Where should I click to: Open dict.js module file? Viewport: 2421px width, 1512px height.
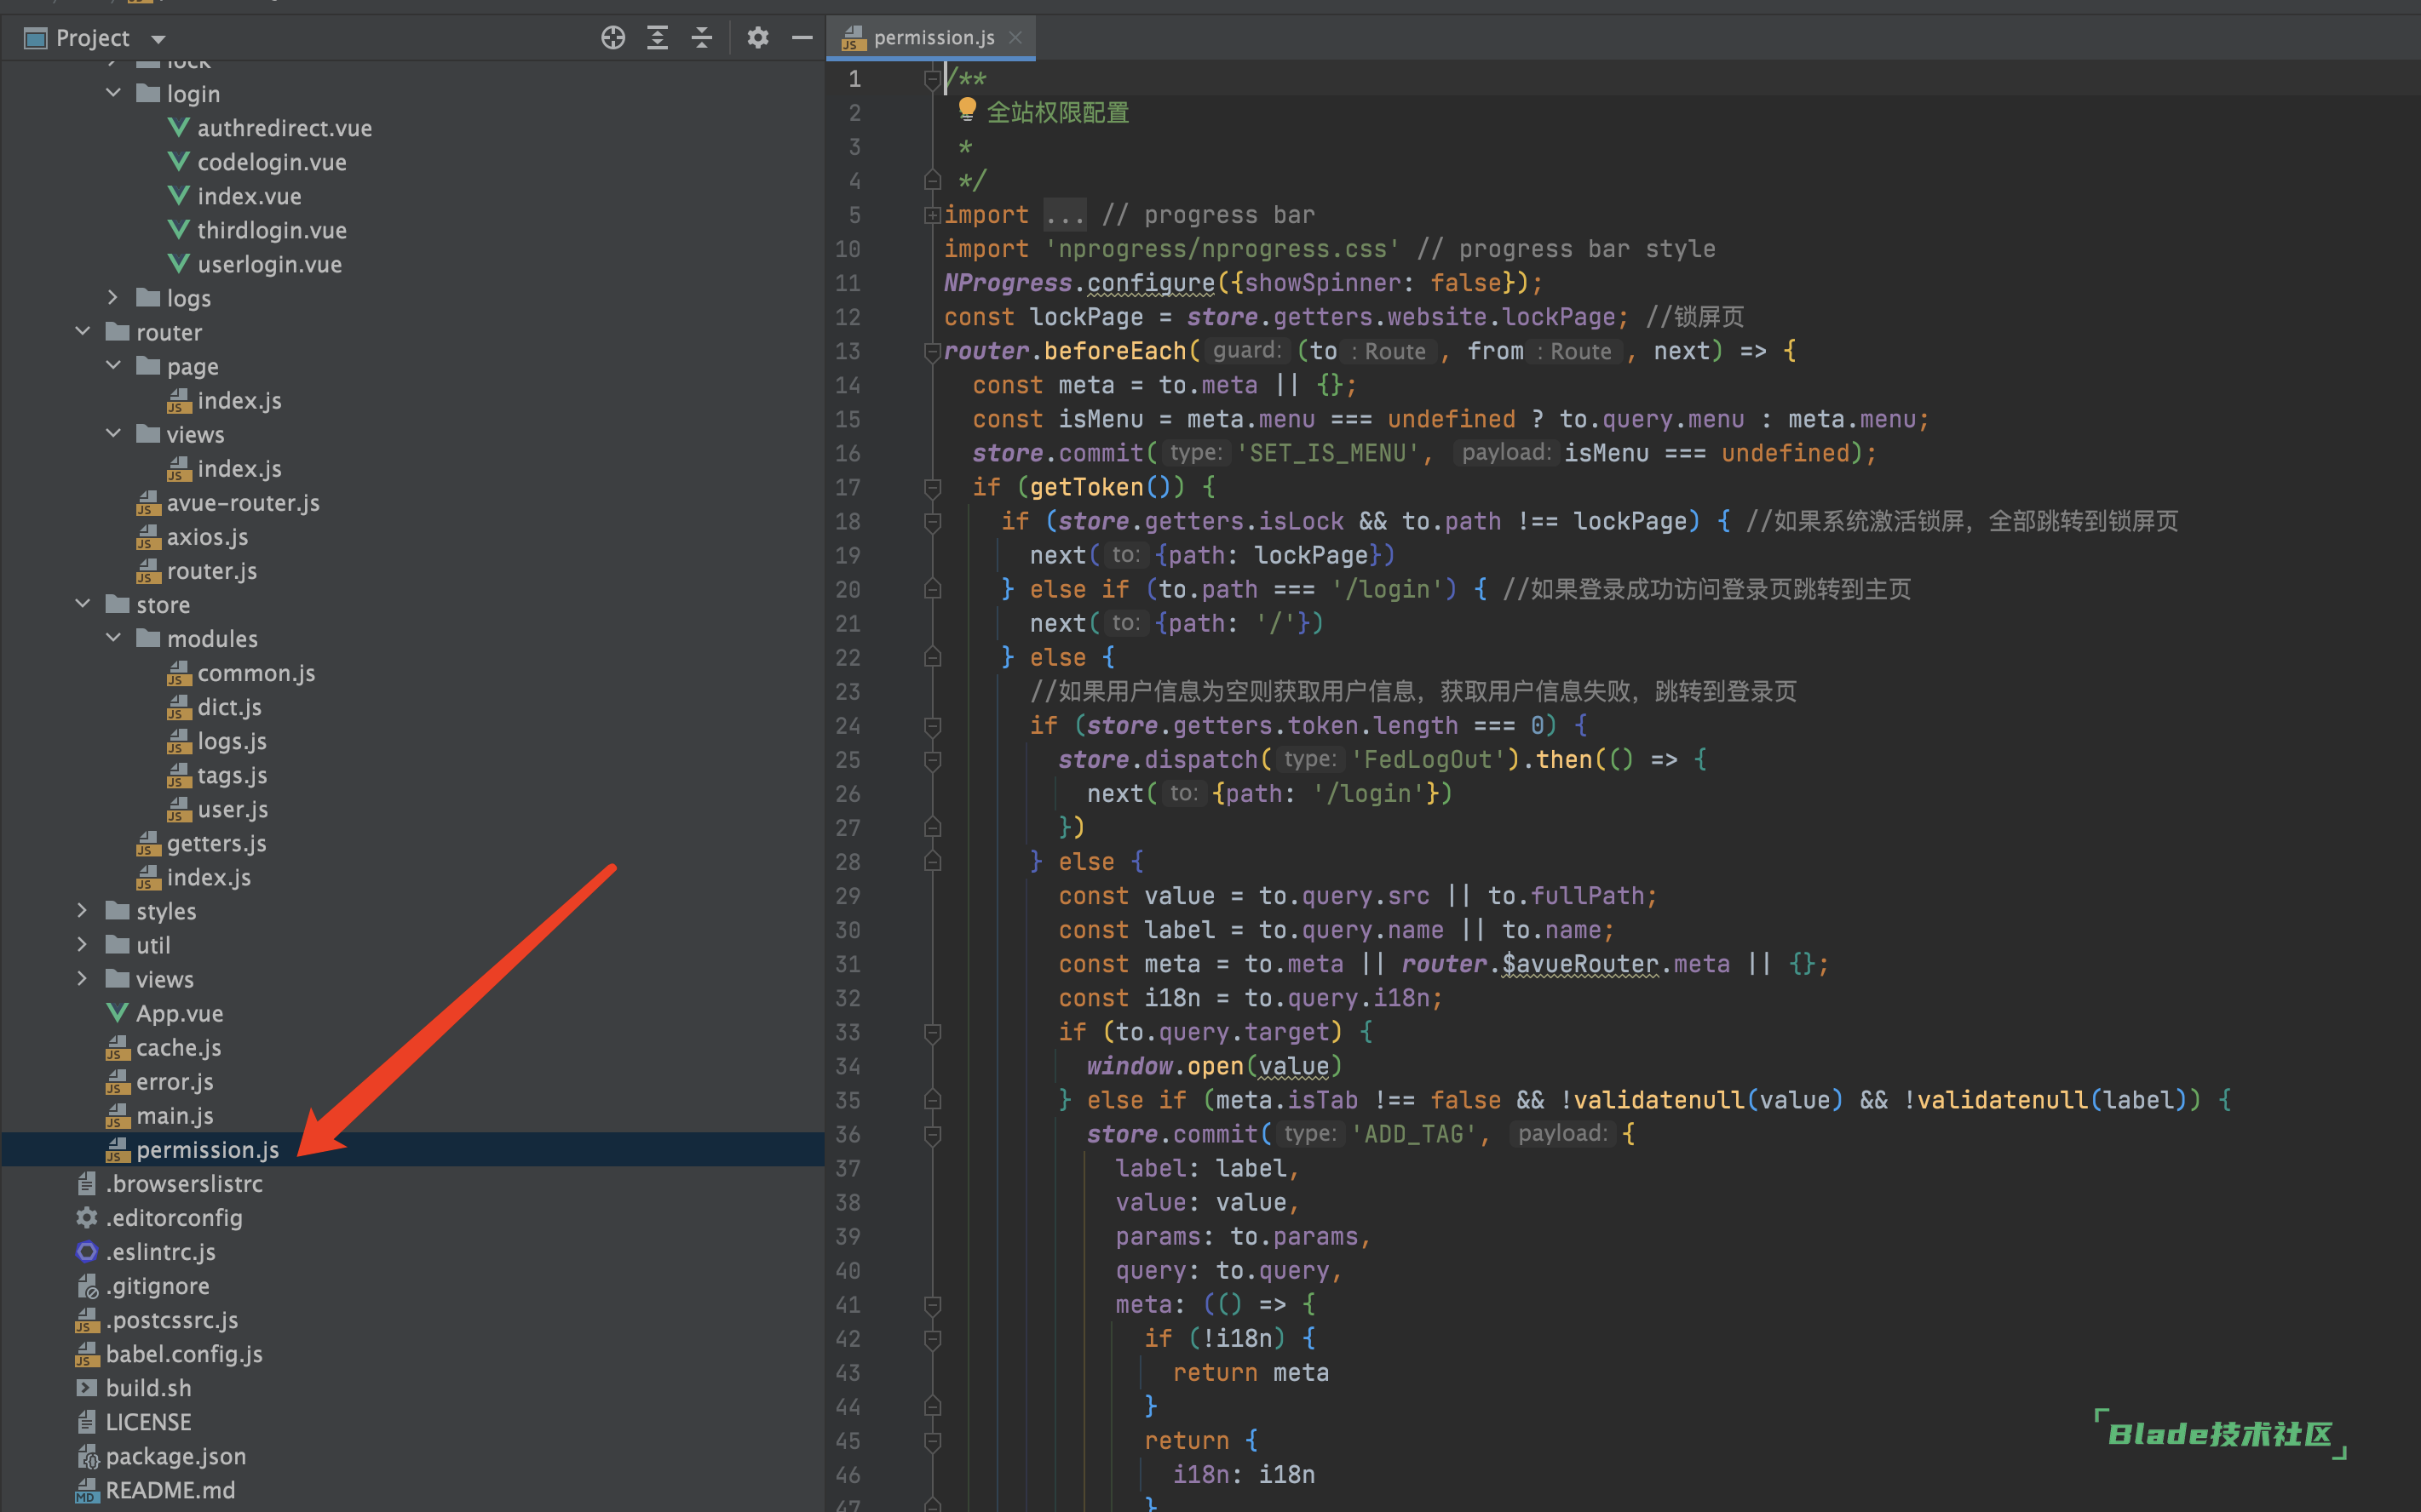coord(229,707)
